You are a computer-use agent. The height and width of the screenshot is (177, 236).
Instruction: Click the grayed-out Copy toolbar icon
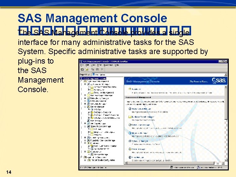point(93,69)
